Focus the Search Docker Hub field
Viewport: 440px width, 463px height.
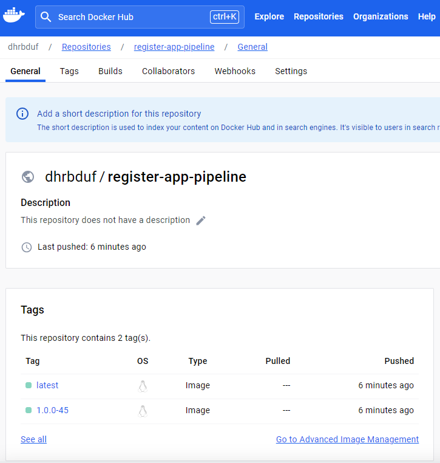click(140, 17)
